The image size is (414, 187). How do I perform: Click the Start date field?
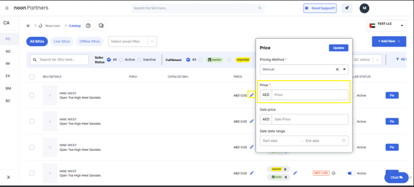click(280, 141)
